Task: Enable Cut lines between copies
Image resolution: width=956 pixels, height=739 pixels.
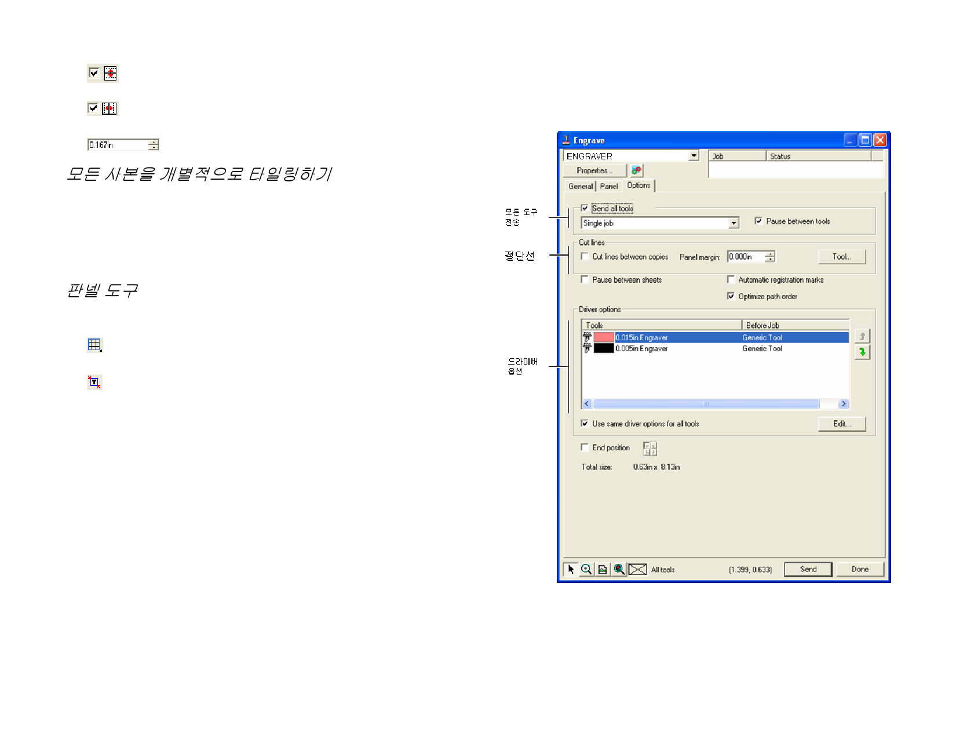Action: pos(585,256)
